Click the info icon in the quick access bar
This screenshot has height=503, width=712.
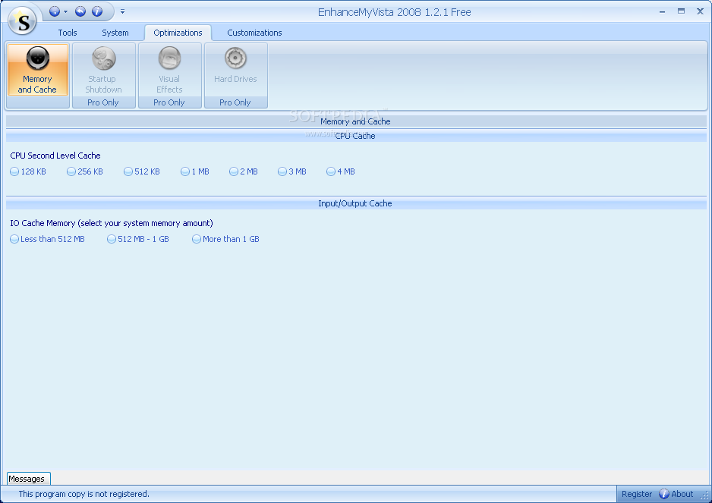(x=97, y=11)
